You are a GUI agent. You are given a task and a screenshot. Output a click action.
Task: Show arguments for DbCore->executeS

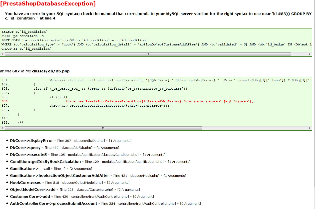(154, 155)
